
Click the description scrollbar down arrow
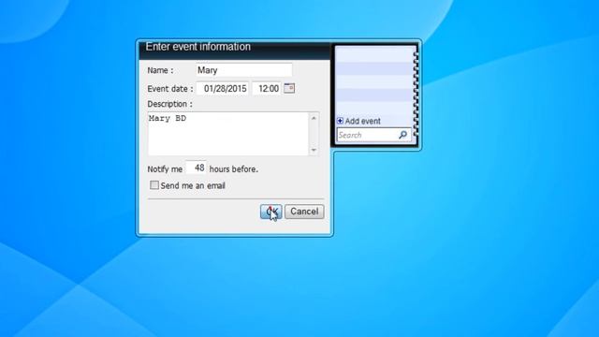[x=314, y=150]
